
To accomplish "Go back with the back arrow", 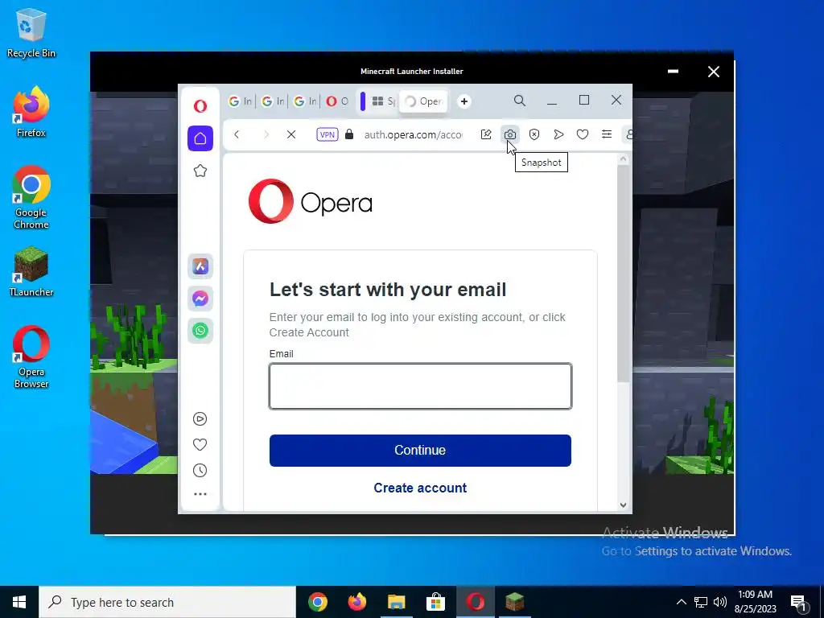I will [x=237, y=134].
